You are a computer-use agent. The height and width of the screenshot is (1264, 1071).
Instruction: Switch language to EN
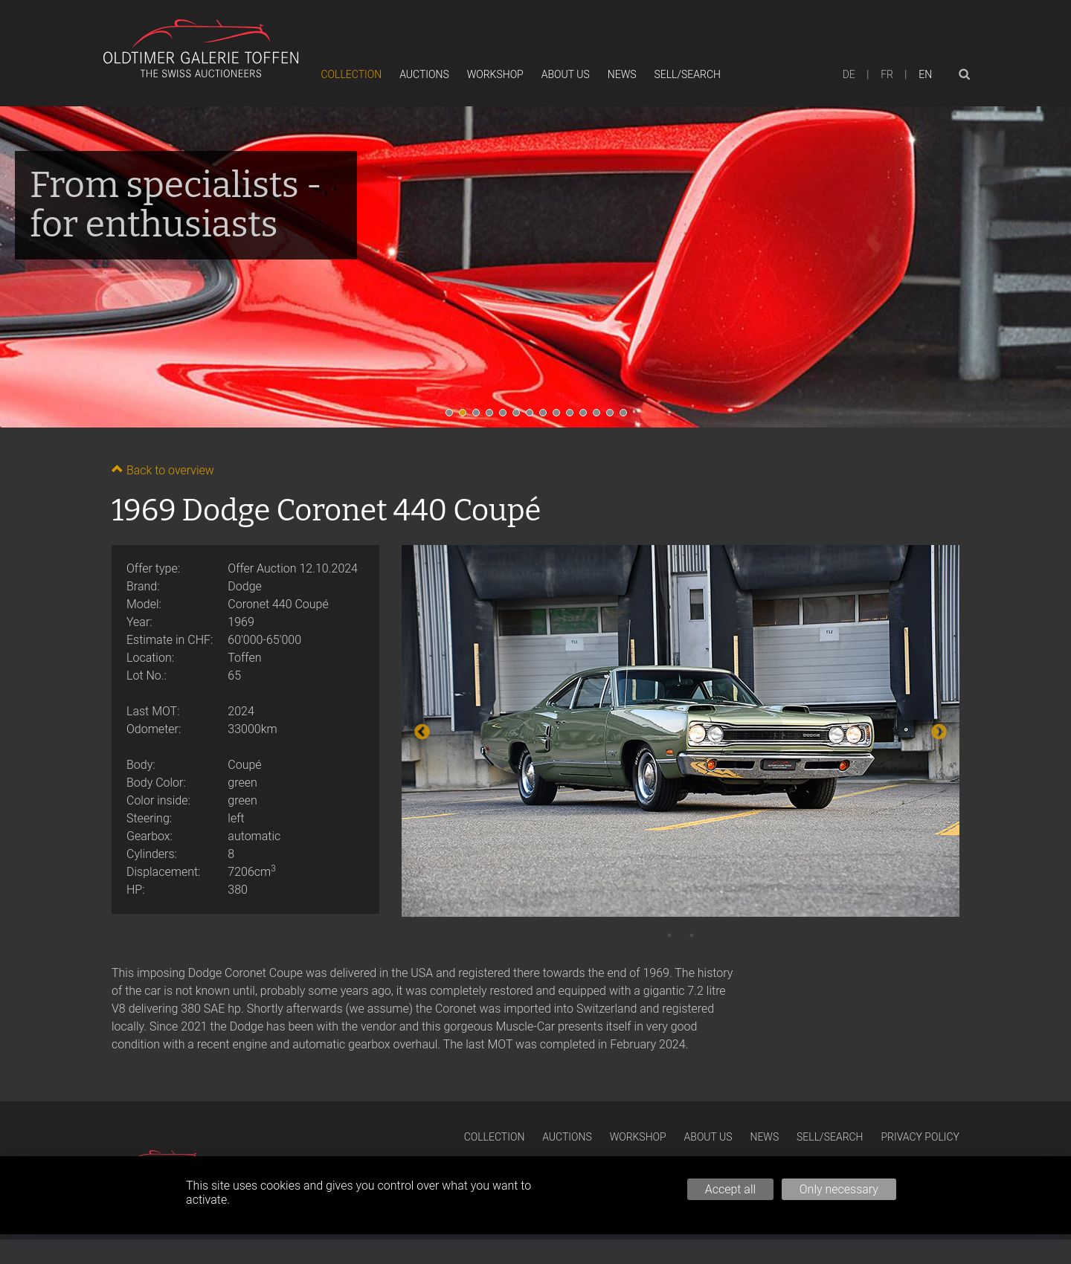click(925, 74)
